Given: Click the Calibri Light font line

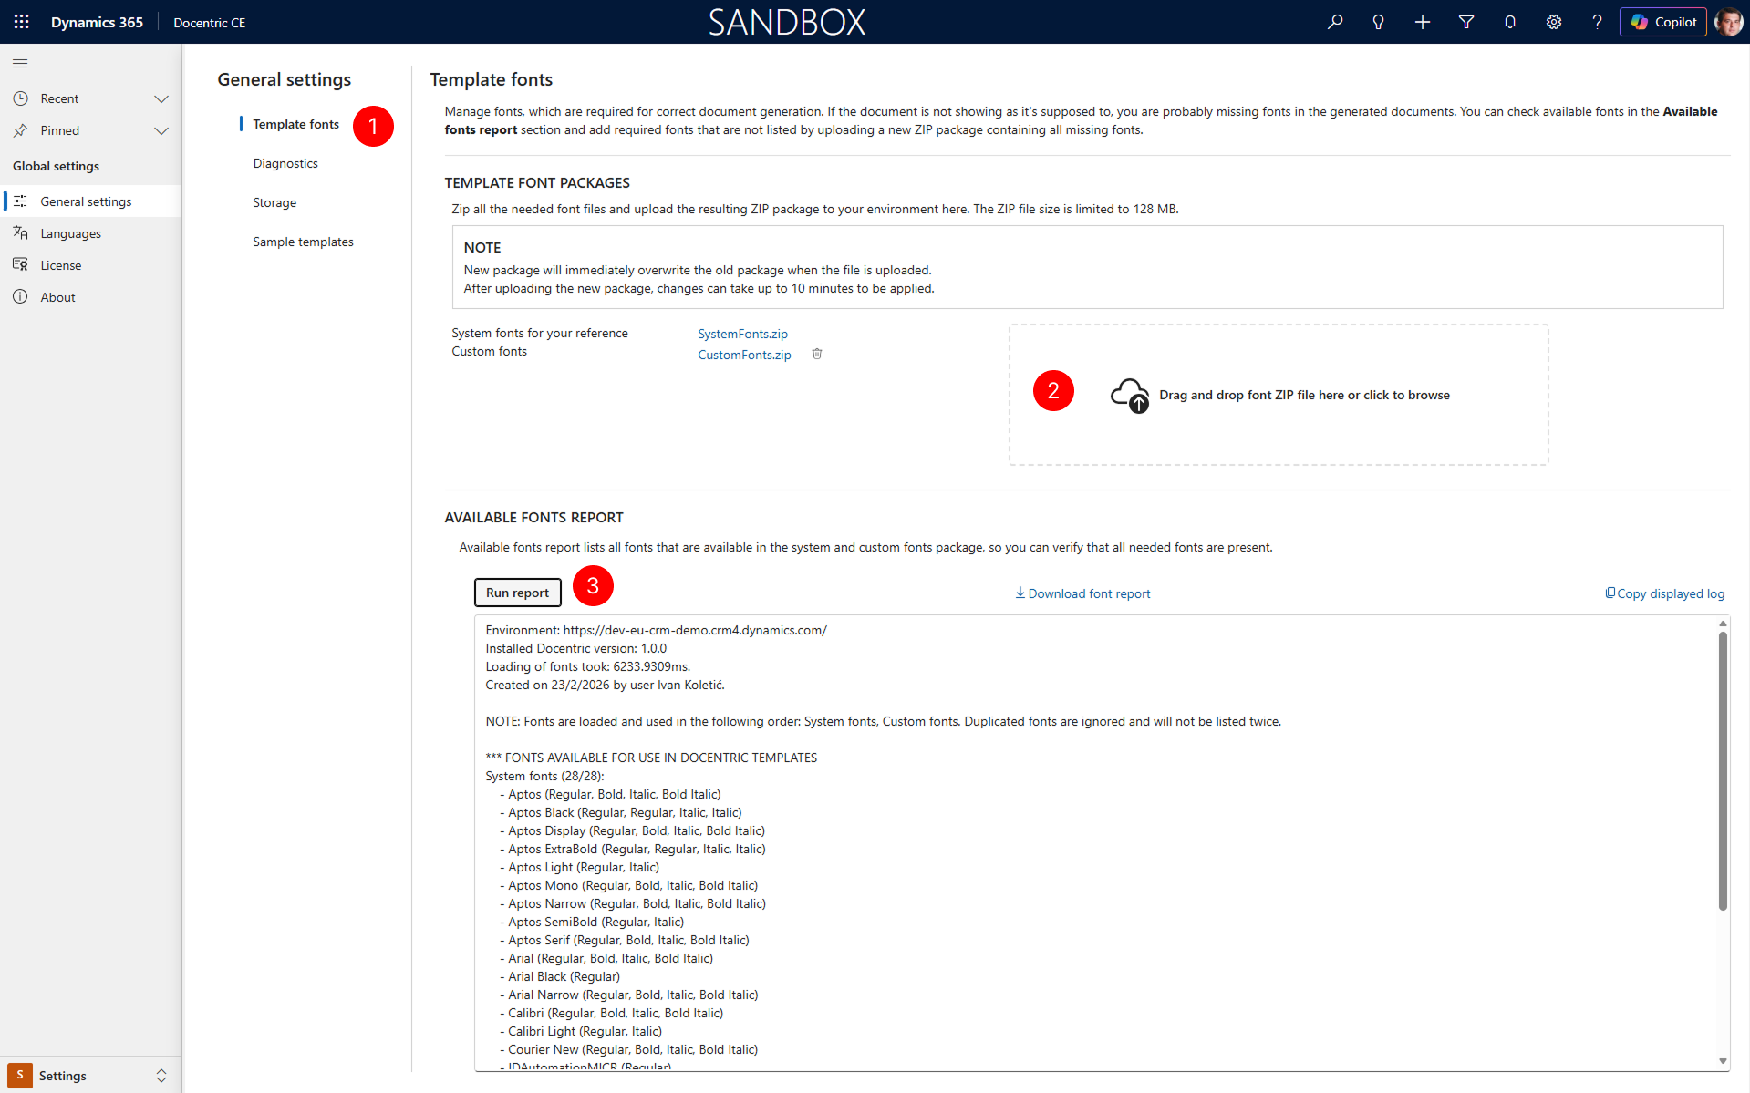Looking at the screenshot, I should (581, 1031).
